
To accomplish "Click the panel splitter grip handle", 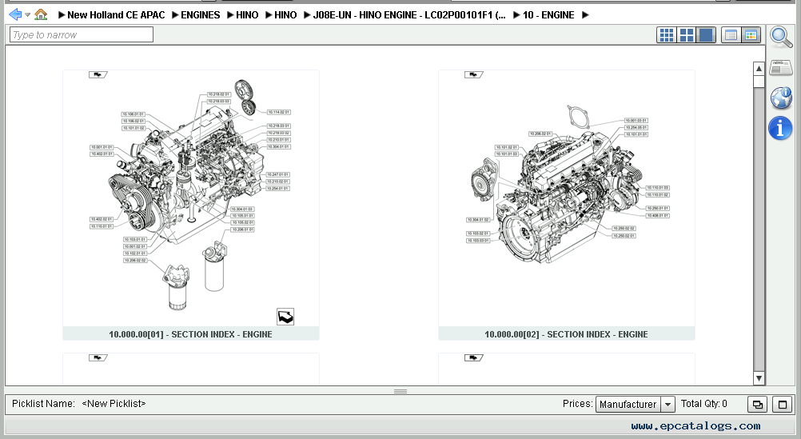I will pos(400,392).
